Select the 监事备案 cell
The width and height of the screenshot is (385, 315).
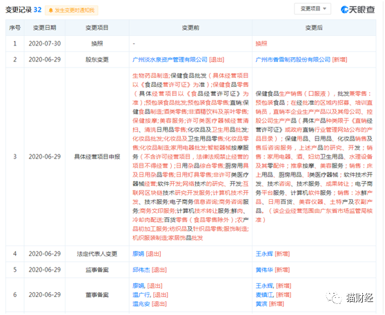pyautogui.click(x=97, y=270)
